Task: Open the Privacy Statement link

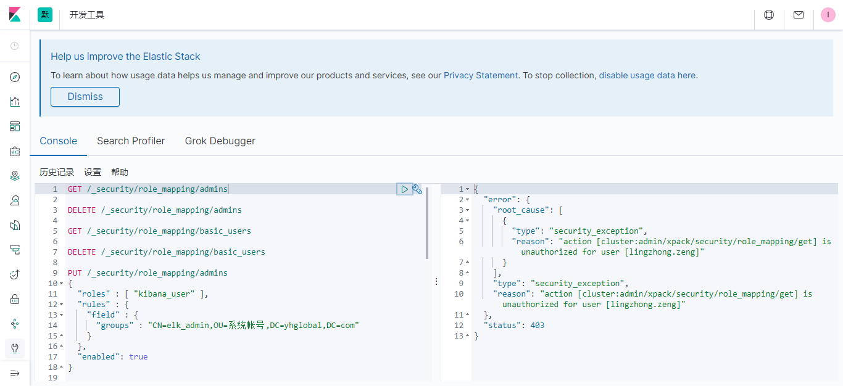Action: pyautogui.click(x=481, y=75)
